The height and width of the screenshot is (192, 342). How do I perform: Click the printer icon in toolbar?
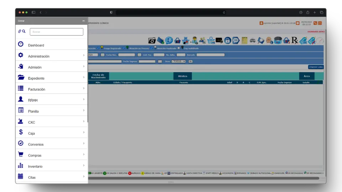(x=253, y=41)
